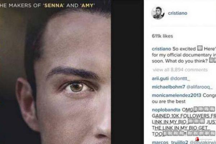Open cristiano username in the caption
The width and height of the screenshot is (216, 144).
point(161,49)
